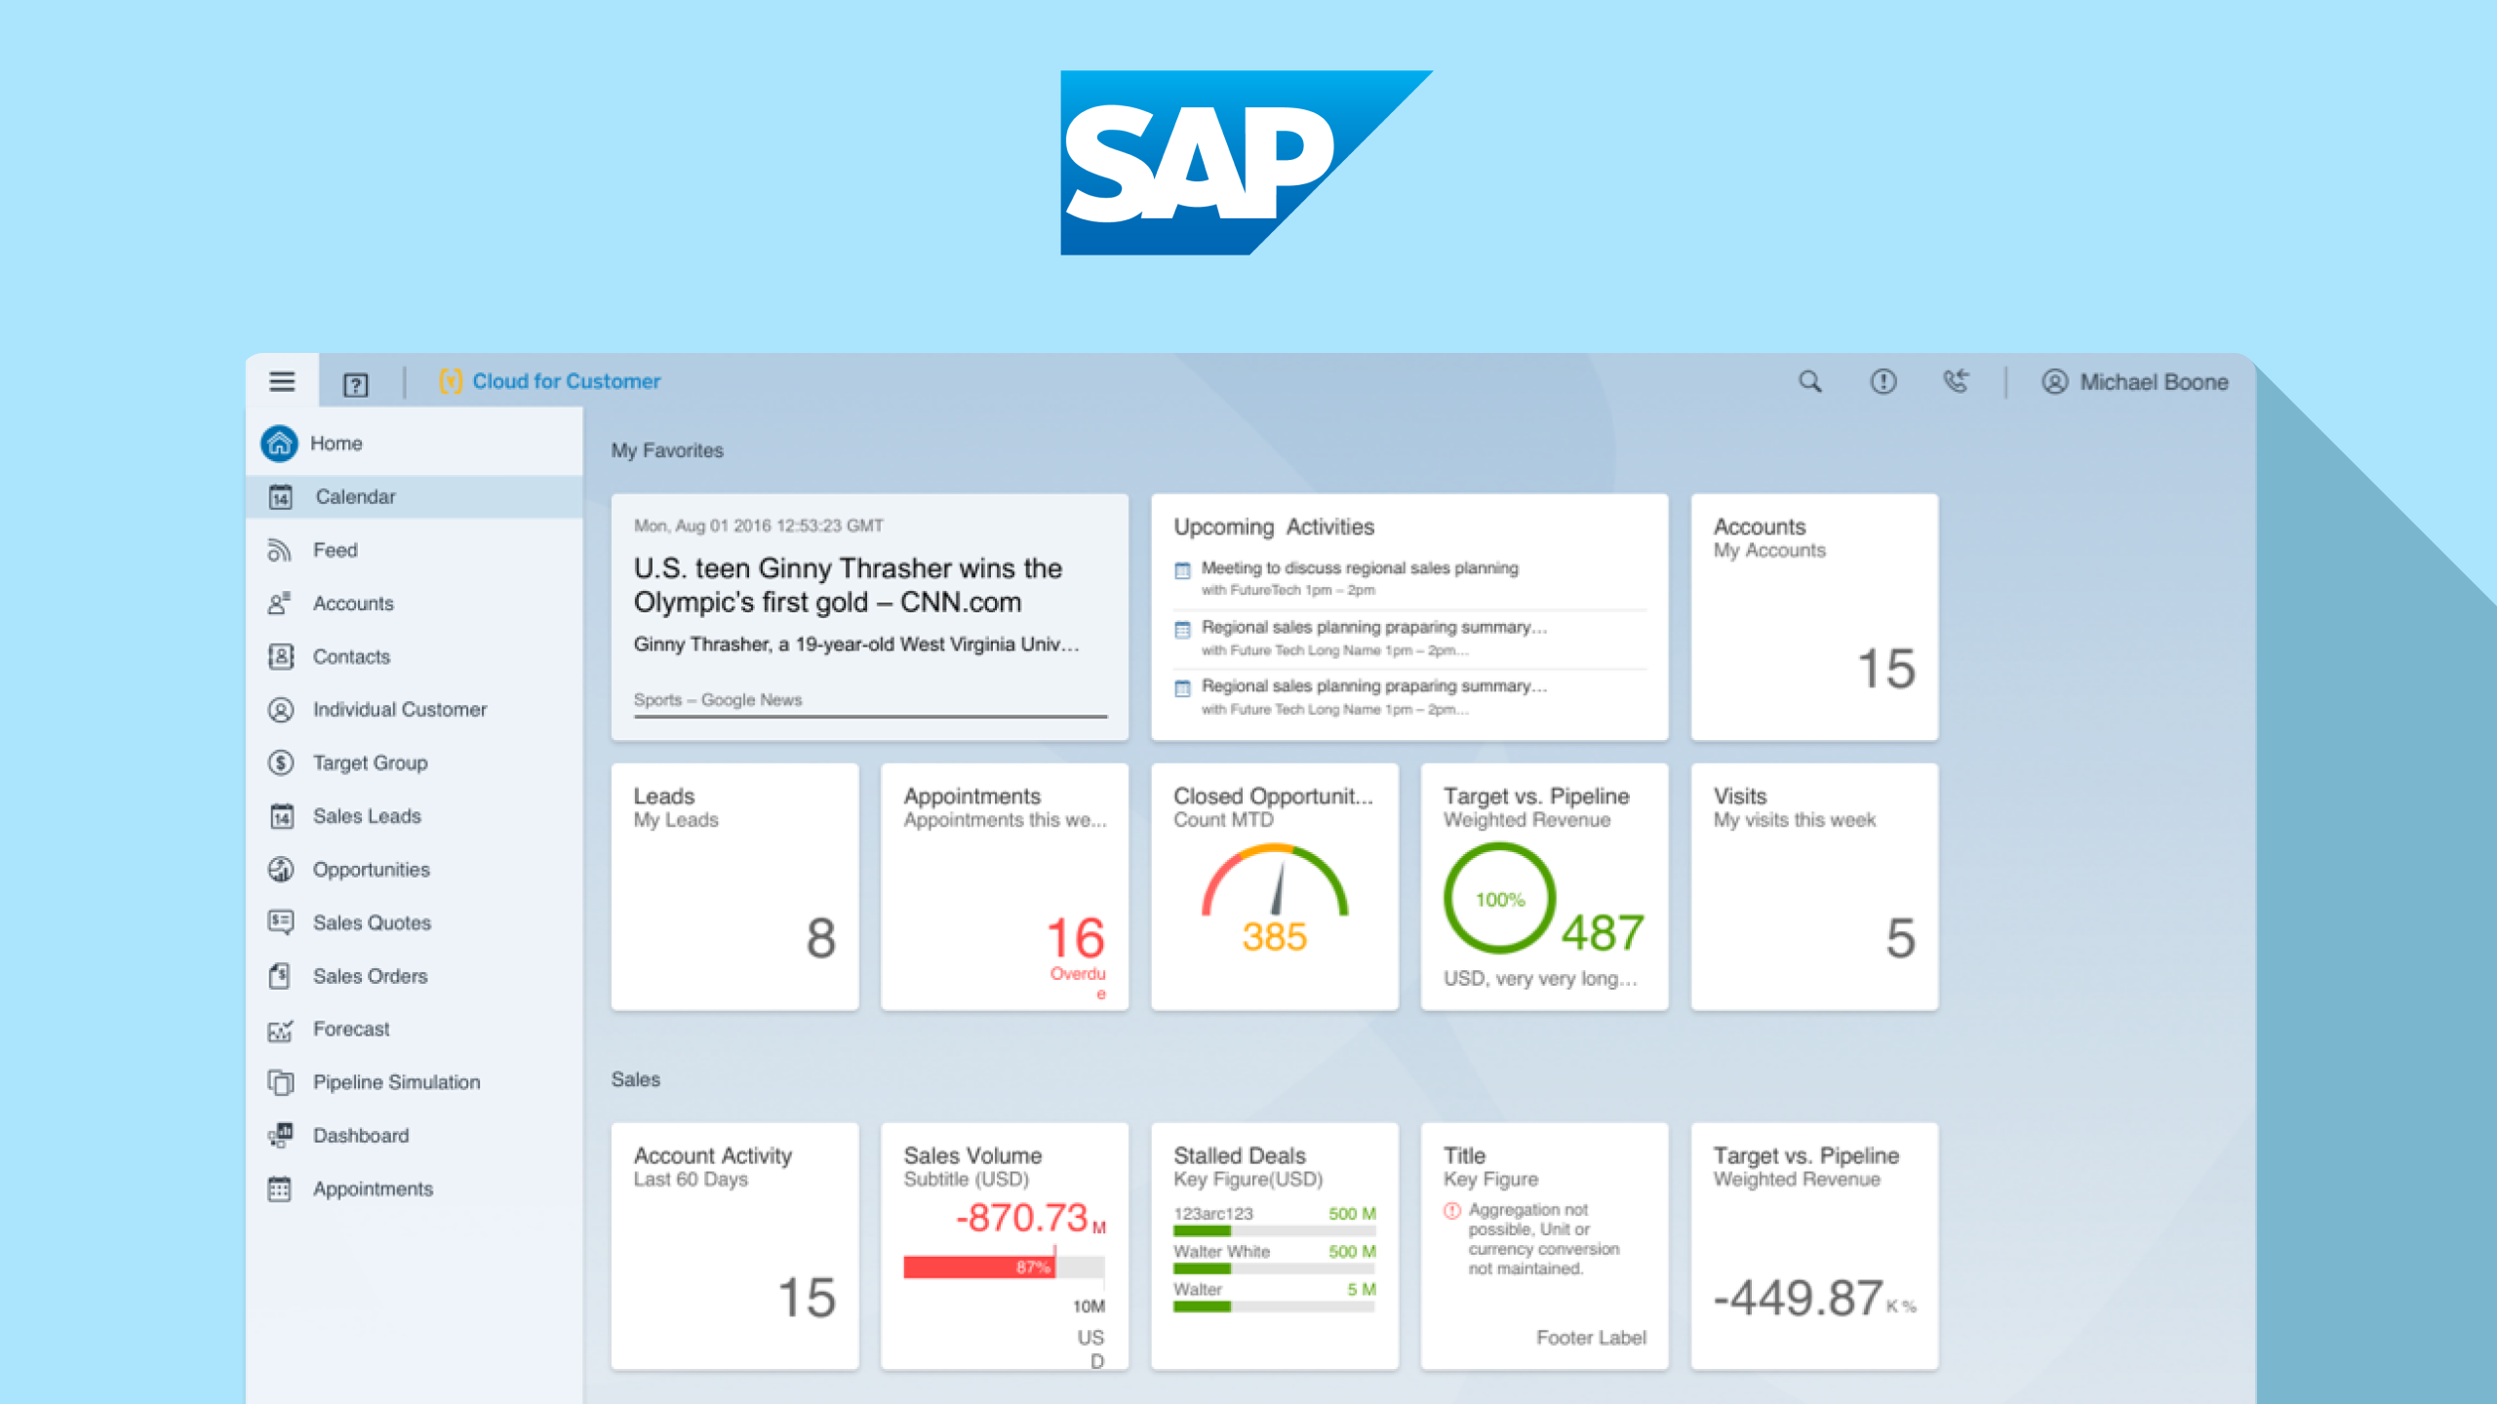Open the My Accounts tile showing 15
This screenshot has height=1404, width=2497.
click(1814, 617)
